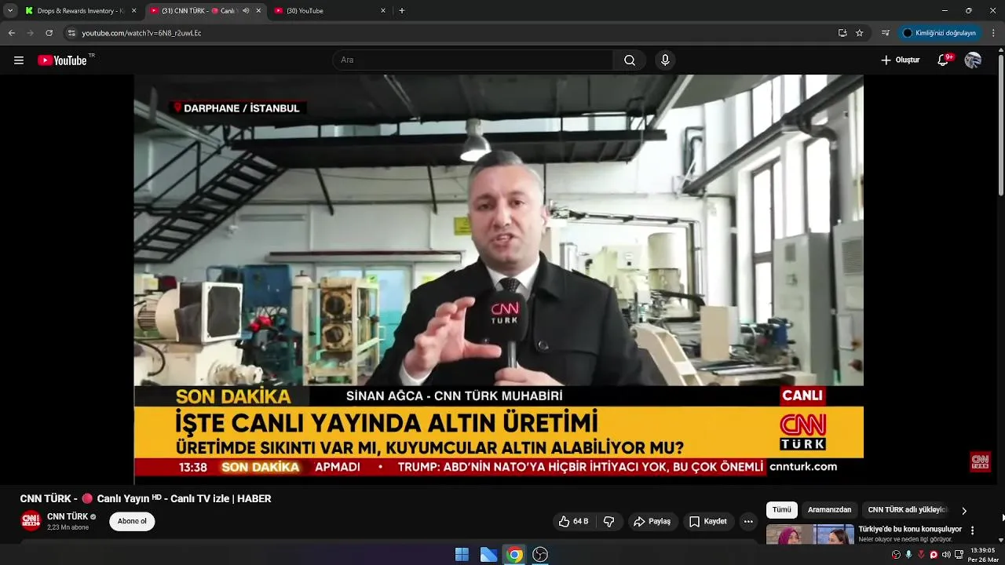Select the Tümü filter chip
This screenshot has height=565, width=1005.
pyautogui.click(x=782, y=510)
